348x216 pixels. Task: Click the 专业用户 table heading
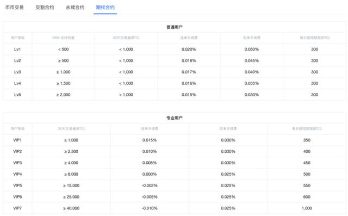click(175, 118)
